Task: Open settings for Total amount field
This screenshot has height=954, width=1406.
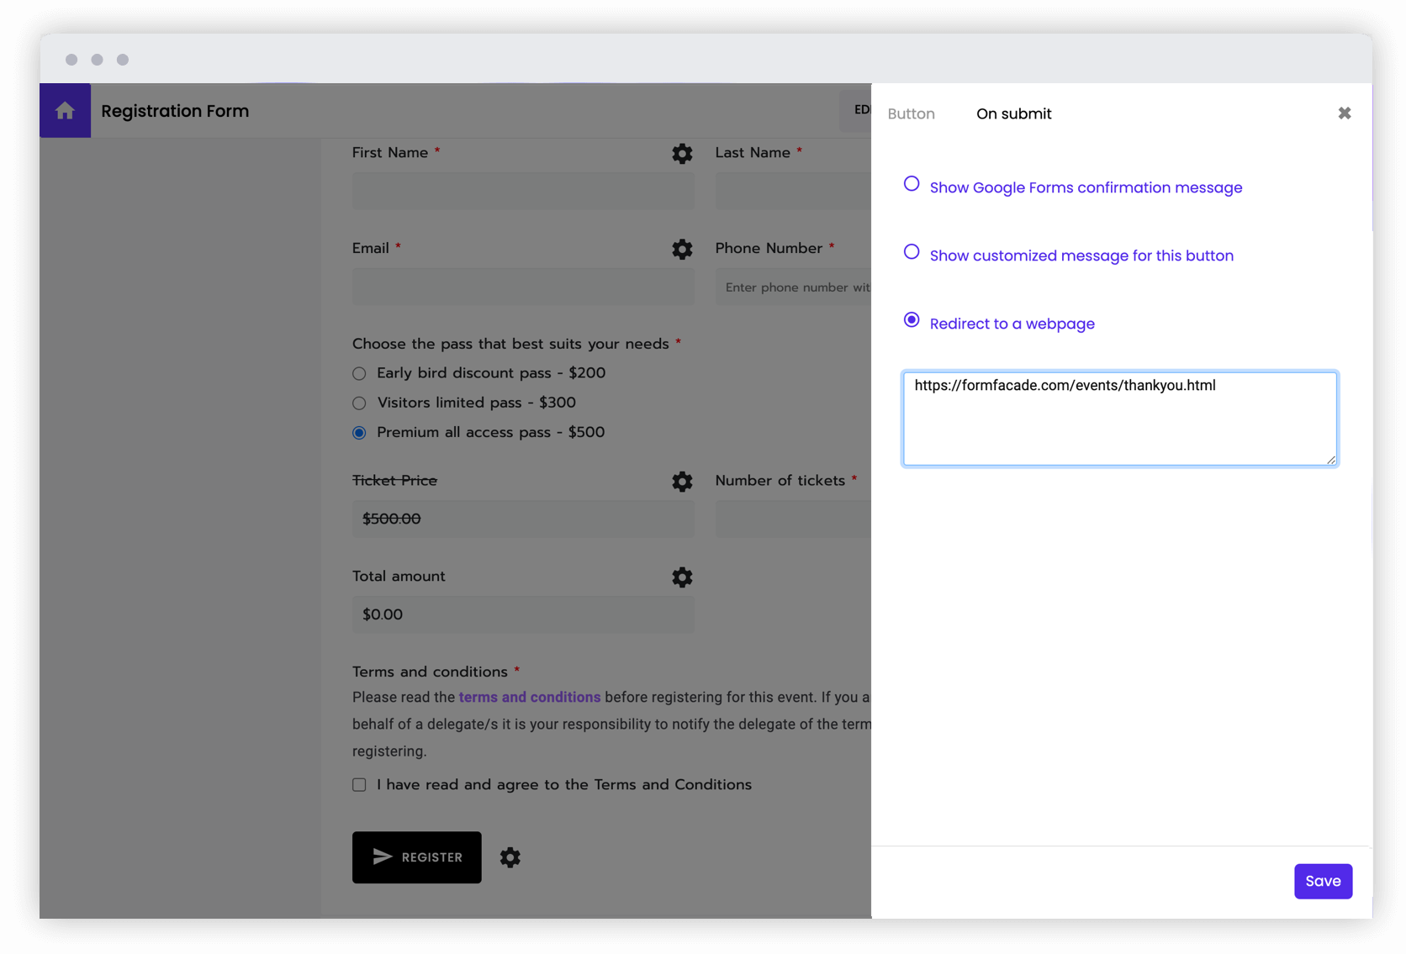Action: (x=682, y=577)
